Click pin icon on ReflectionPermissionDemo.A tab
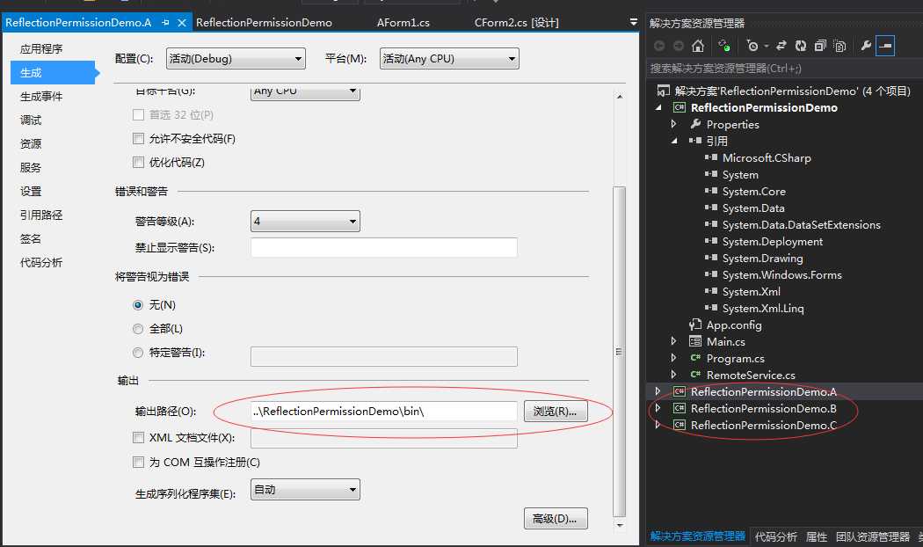Screen dimensions: 923x547 point(165,22)
